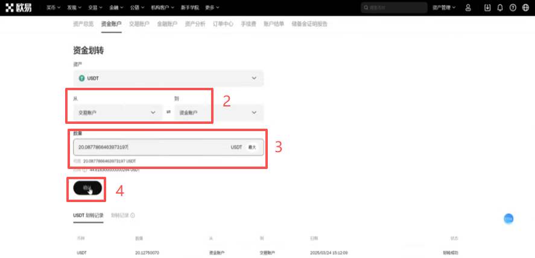The height and width of the screenshot is (258, 535).
Task: Click info icon beside 划转记录 tab
Action: point(133,215)
